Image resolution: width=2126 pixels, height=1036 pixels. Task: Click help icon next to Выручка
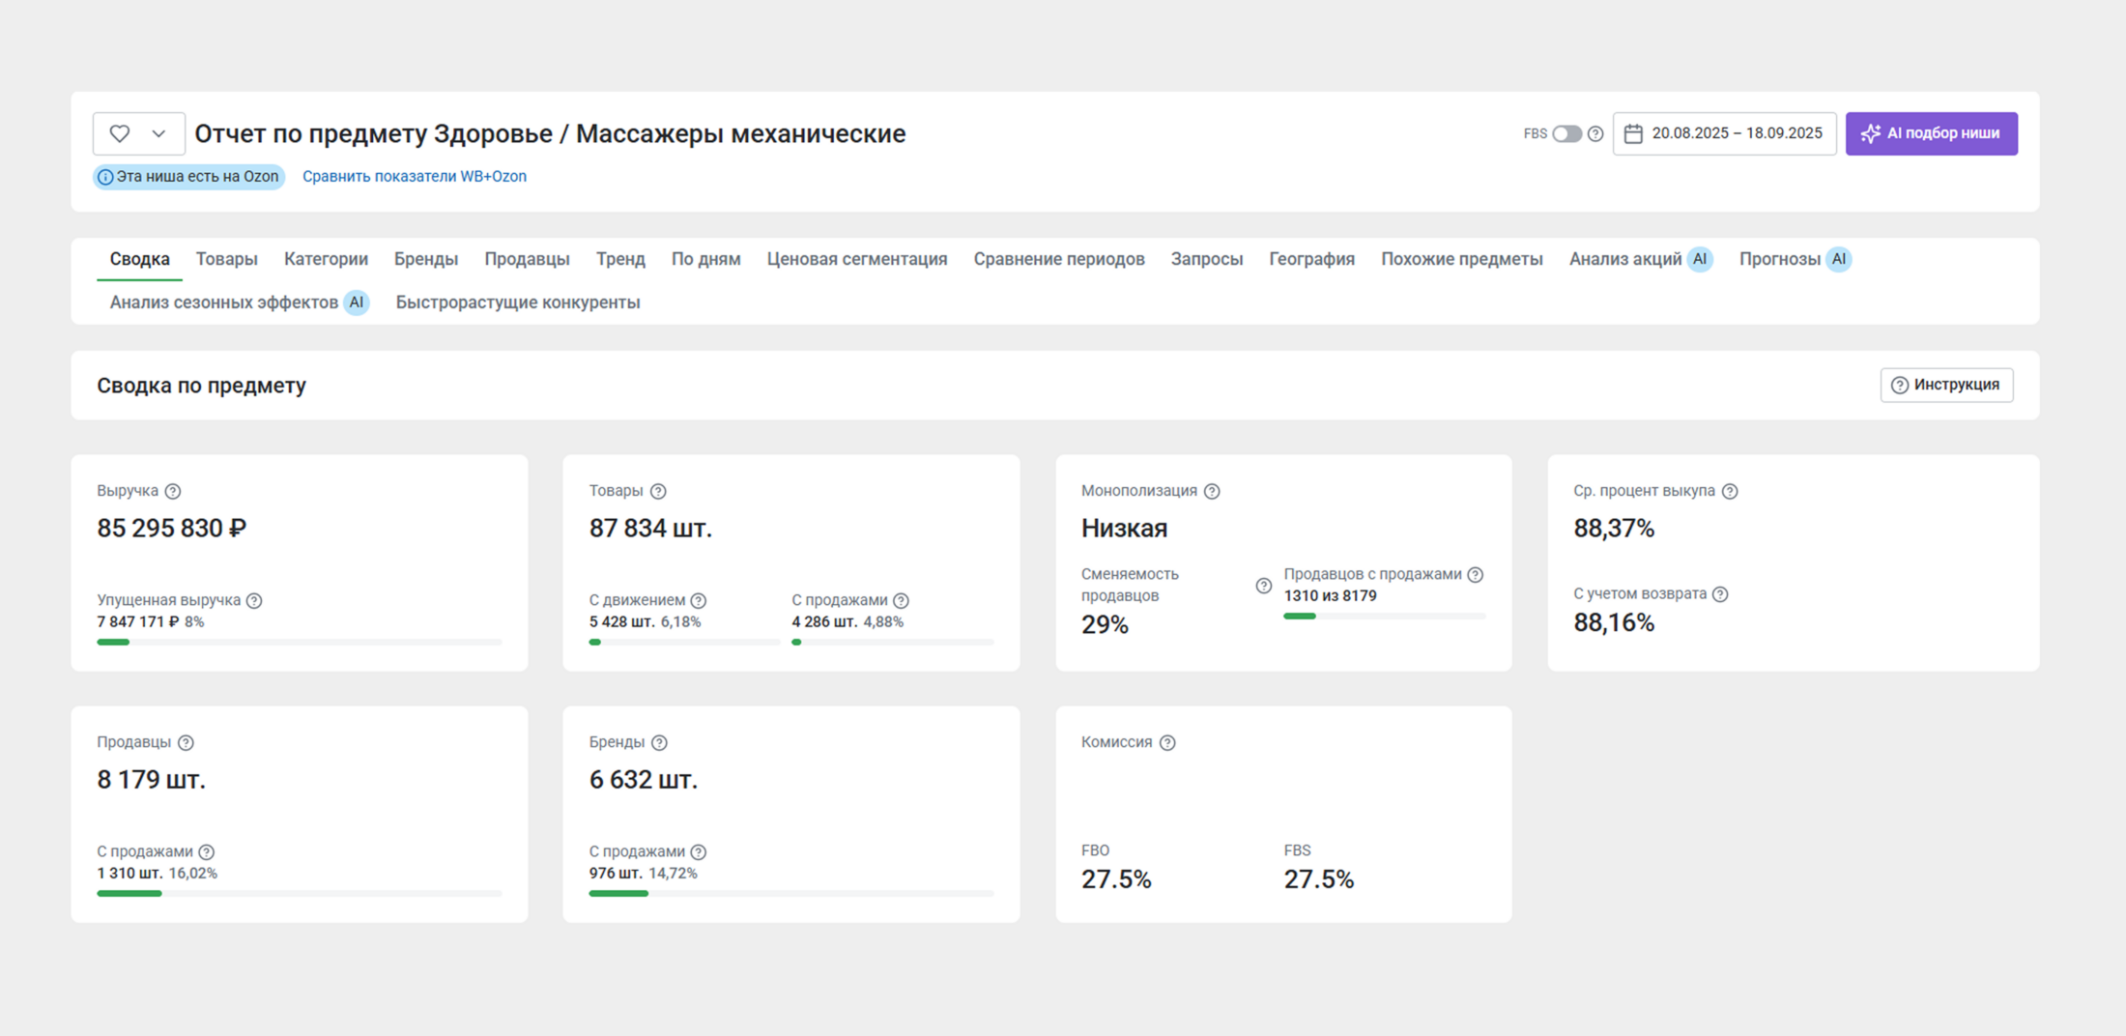[x=173, y=491]
